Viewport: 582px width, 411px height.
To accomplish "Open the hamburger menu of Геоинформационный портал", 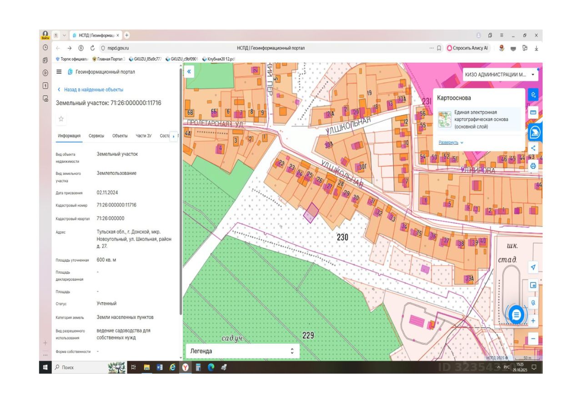I will (59, 72).
